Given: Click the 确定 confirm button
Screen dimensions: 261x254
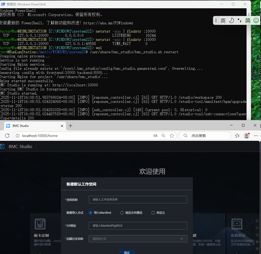Looking at the screenshot, I should 127,252.
